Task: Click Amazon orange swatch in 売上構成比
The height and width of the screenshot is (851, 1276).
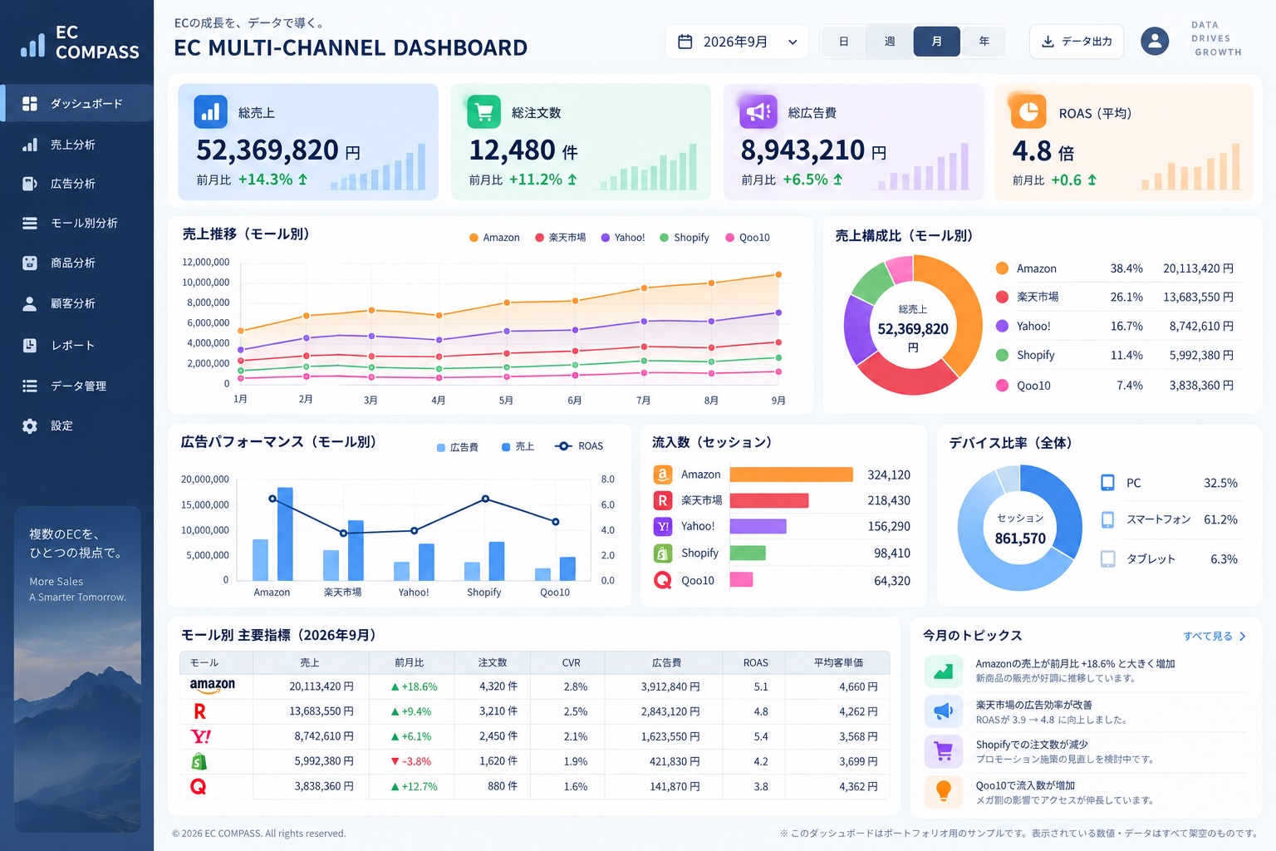Action: tap(1002, 268)
